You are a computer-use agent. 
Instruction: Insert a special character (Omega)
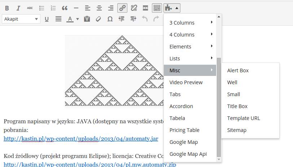[x=110, y=19]
